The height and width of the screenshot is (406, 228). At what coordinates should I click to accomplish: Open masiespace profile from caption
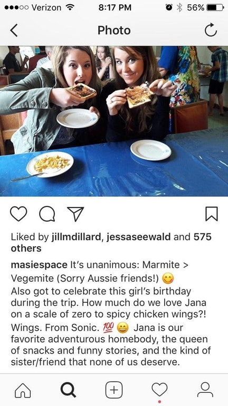pyautogui.click(x=39, y=265)
